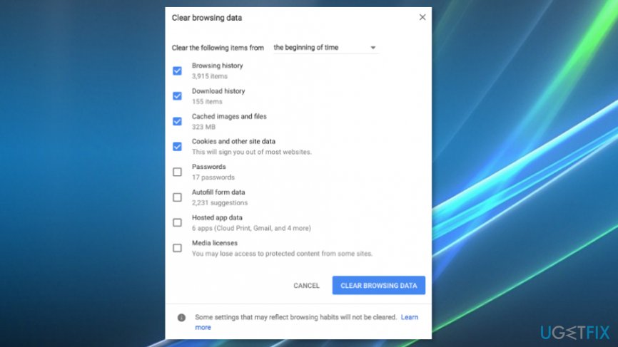Open the Learn more link
Screen dimensions: 618x347
[x=409, y=316]
